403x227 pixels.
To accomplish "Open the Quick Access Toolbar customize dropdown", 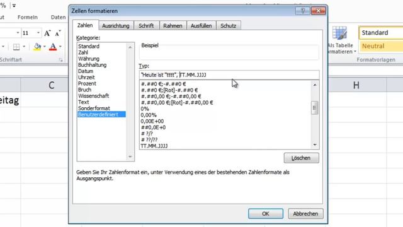I will tap(14, 6).
